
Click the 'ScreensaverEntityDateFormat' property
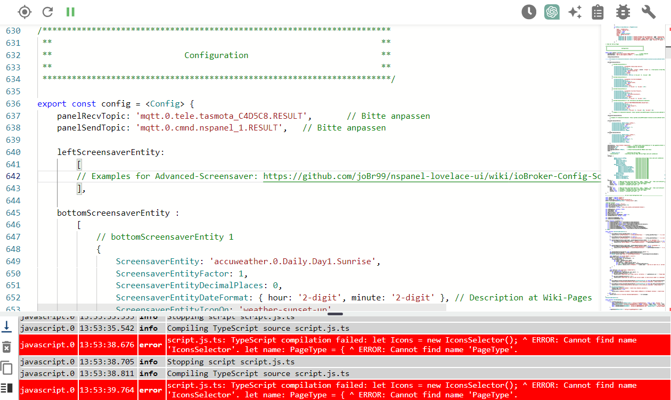point(182,298)
